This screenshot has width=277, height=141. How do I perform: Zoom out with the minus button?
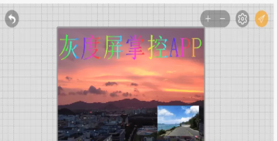[x=222, y=19]
